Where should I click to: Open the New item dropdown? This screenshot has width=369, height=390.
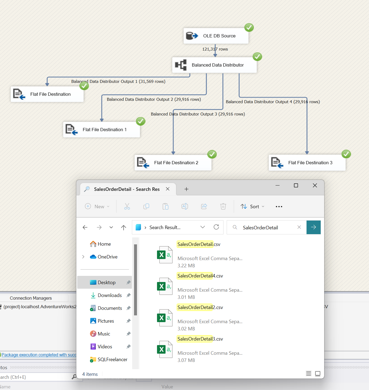tap(97, 206)
